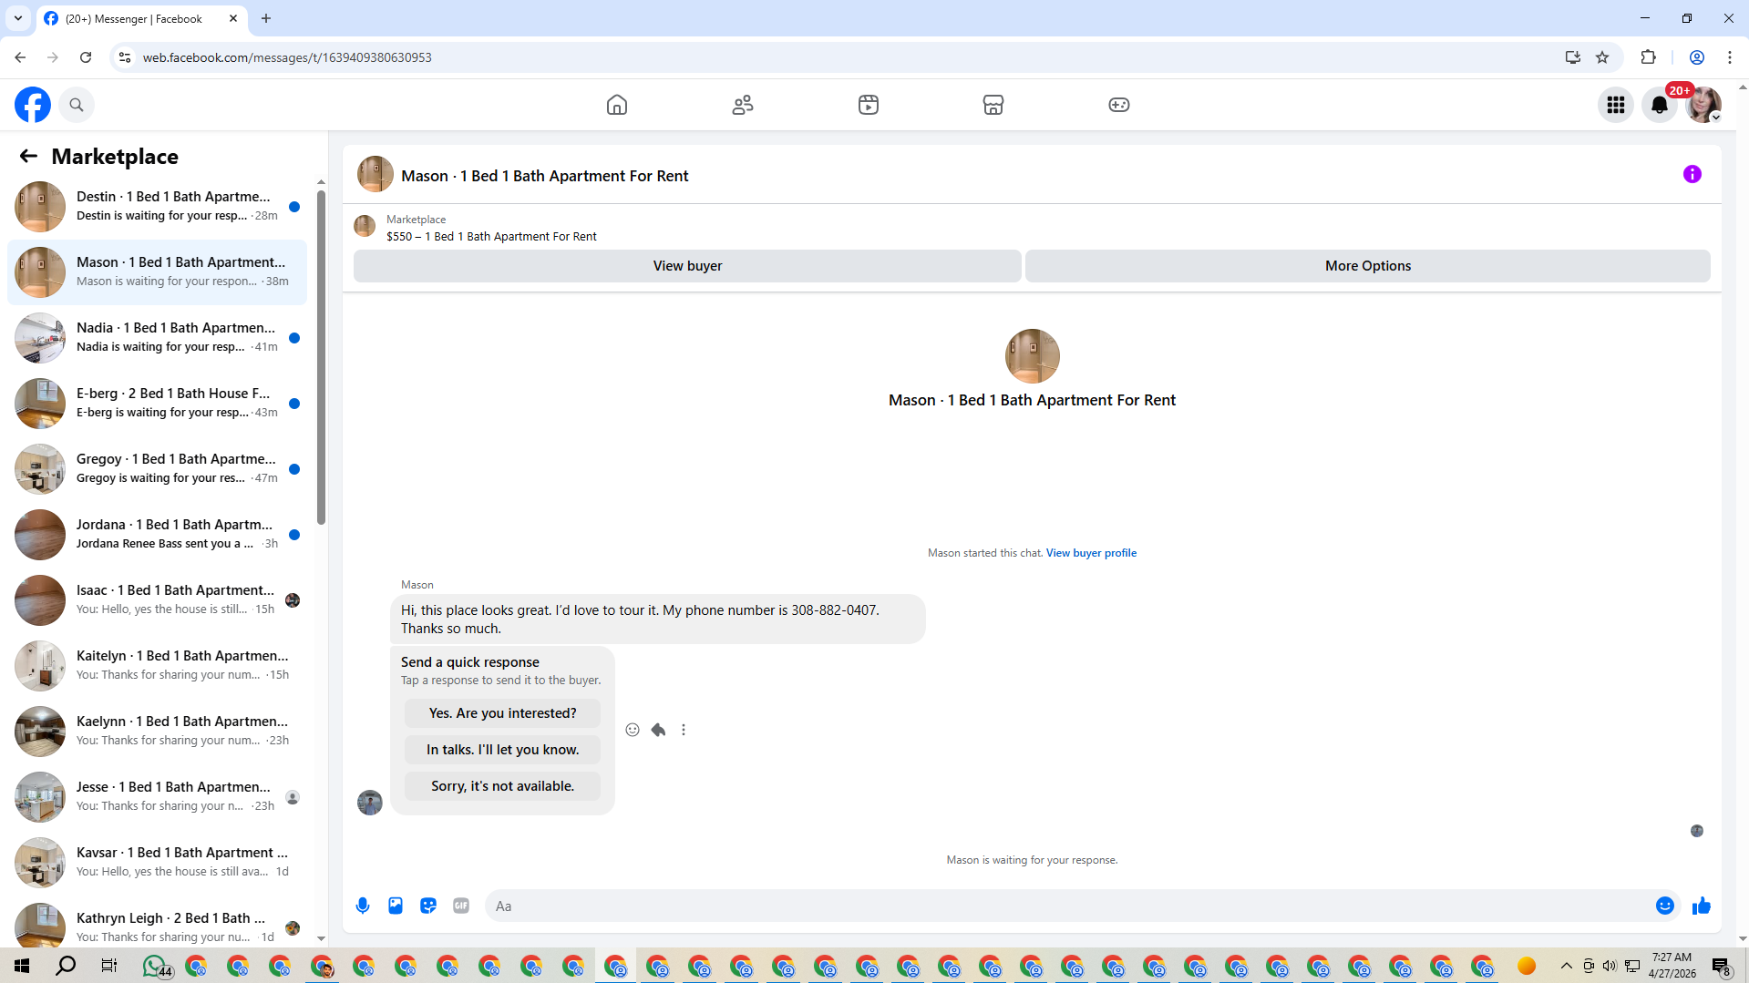The image size is (1749, 983).
Task: Open the Reels video icon
Action: click(869, 105)
